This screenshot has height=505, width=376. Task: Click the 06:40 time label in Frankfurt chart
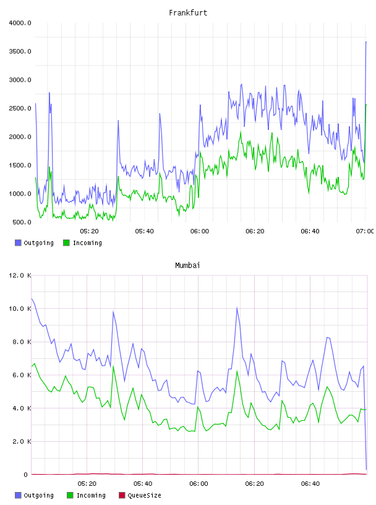pyautogui.click(x=310, y=231)
